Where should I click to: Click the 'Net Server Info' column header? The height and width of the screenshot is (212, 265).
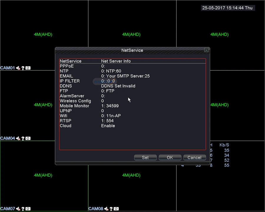click(116, 61)
